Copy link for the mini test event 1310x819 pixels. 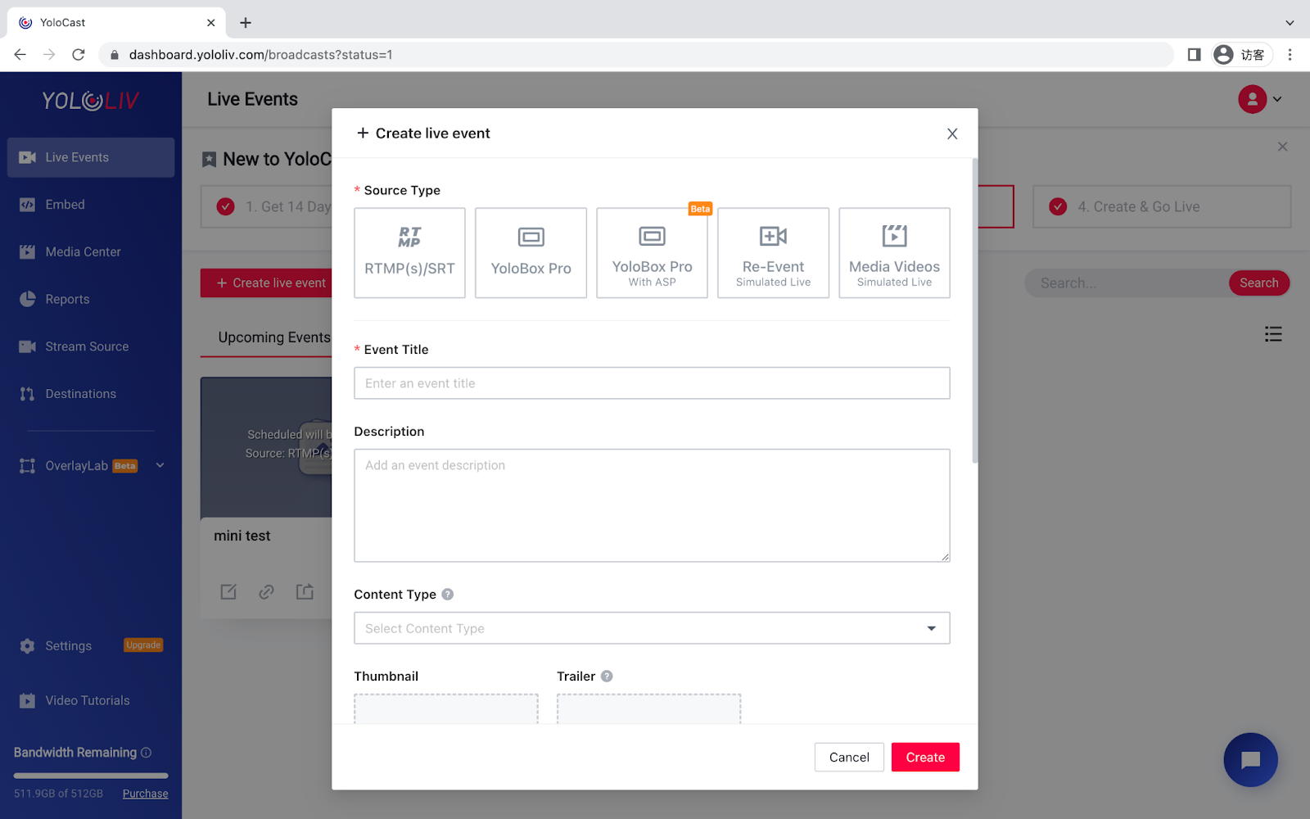(267, 591)
